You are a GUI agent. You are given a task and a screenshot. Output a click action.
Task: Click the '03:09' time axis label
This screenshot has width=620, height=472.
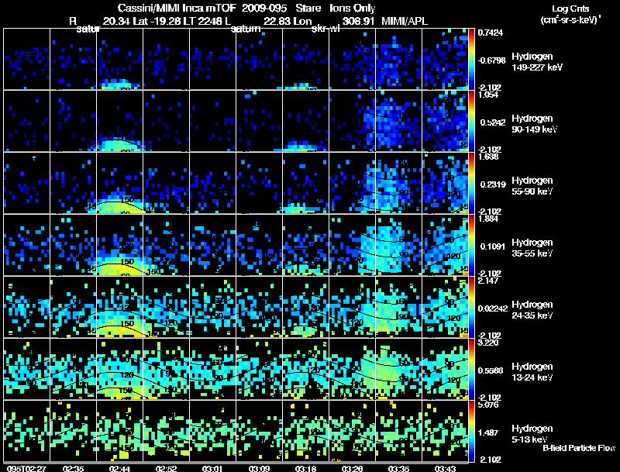(259, 468)
